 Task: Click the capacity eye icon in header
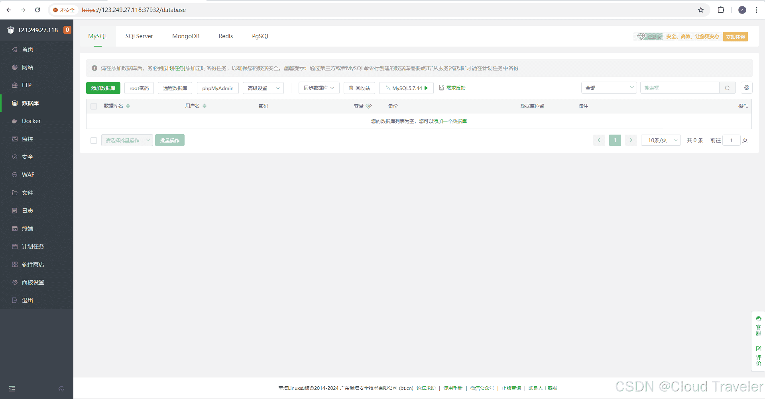(x=369, y=106)
